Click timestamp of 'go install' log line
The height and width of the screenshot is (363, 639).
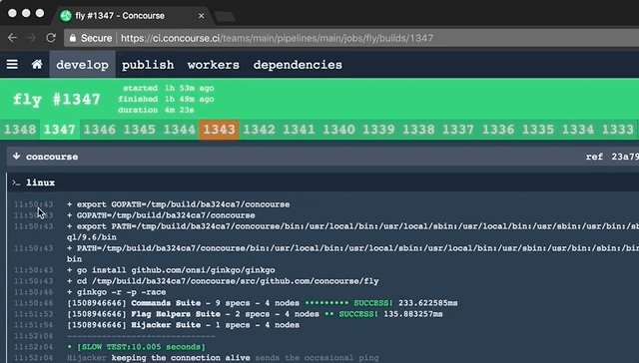pyautogui.click(x=33, y=270)
